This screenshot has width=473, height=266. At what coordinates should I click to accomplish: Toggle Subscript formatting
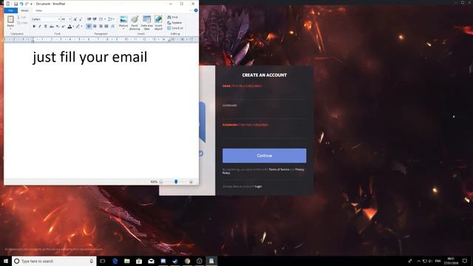[58, 27]
